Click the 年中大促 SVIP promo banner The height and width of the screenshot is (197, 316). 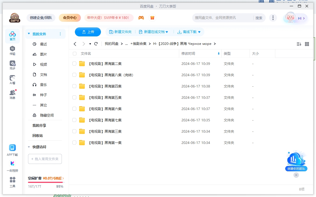(x=109, y=18)
